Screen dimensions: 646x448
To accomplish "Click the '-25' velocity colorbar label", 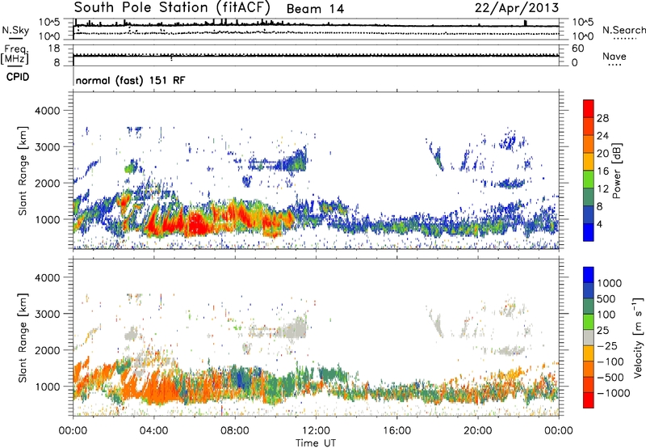I will 606,345.
